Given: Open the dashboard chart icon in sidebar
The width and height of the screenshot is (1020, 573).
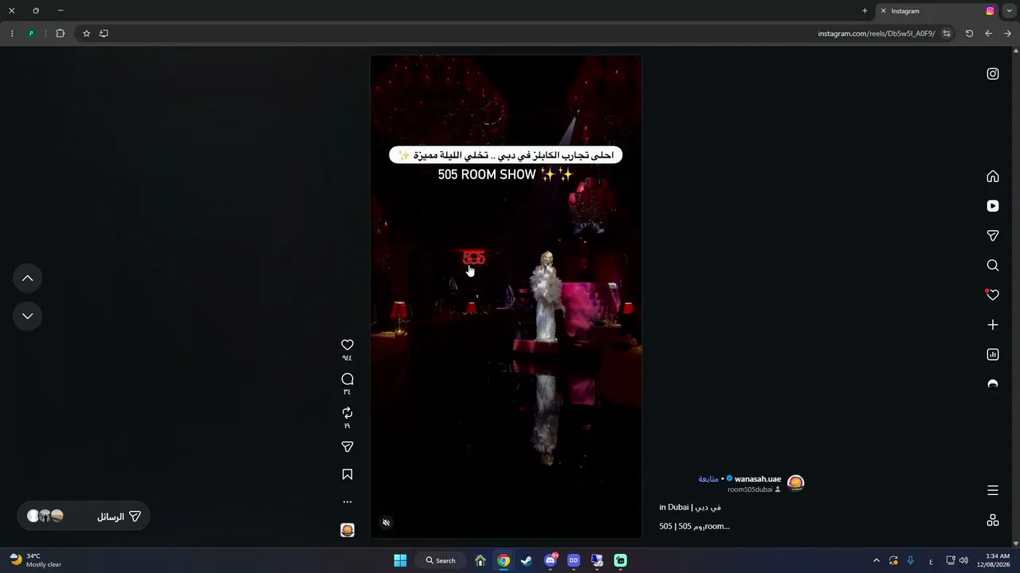Looking at the screenshot, I should 993,354.
